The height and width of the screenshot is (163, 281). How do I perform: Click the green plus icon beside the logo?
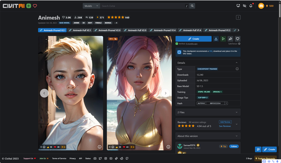pos(28,6)
